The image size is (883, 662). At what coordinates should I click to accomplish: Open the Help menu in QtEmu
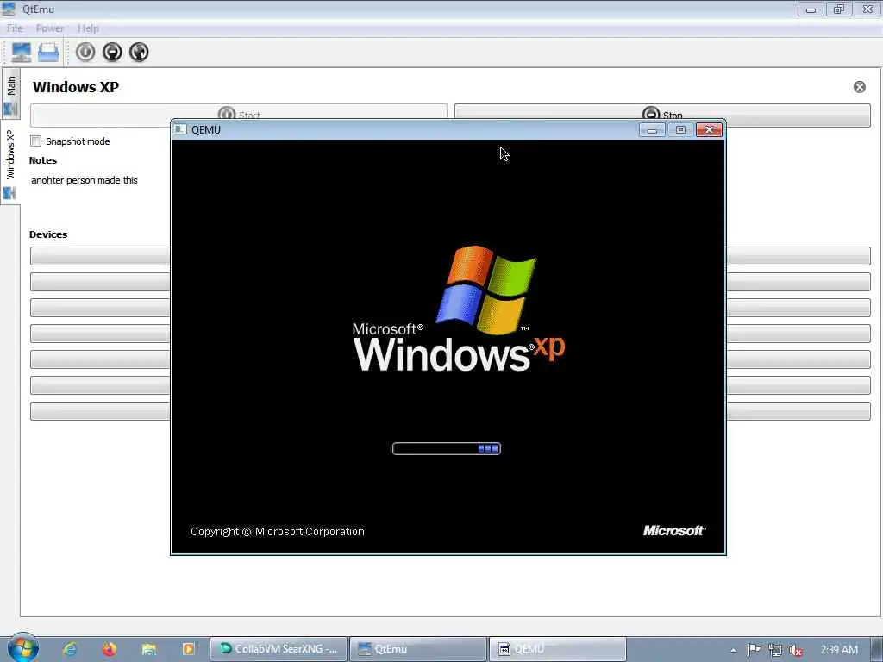coord(88,28)
